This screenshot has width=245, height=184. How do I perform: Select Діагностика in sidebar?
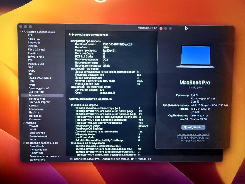click(x=36, y=92)
